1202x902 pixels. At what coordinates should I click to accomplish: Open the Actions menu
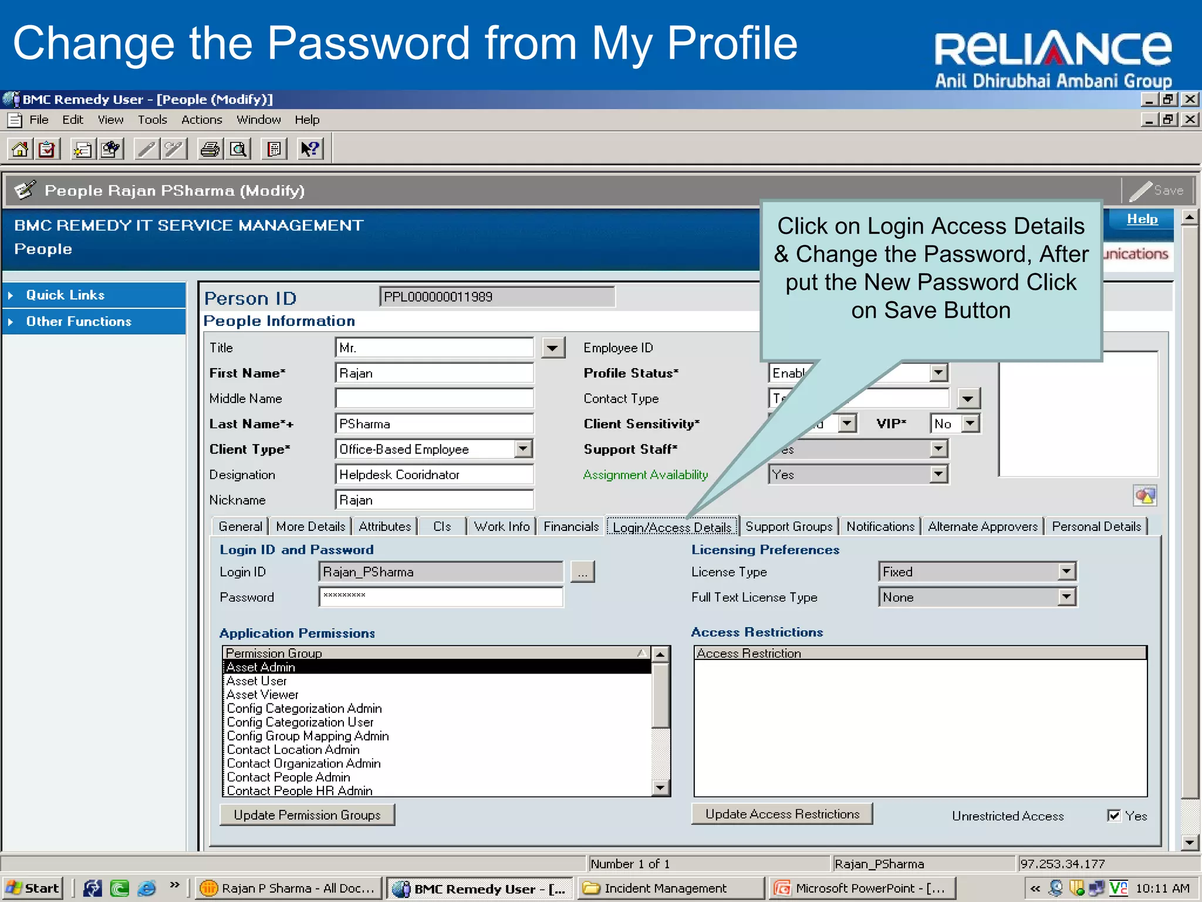point(201,120)
